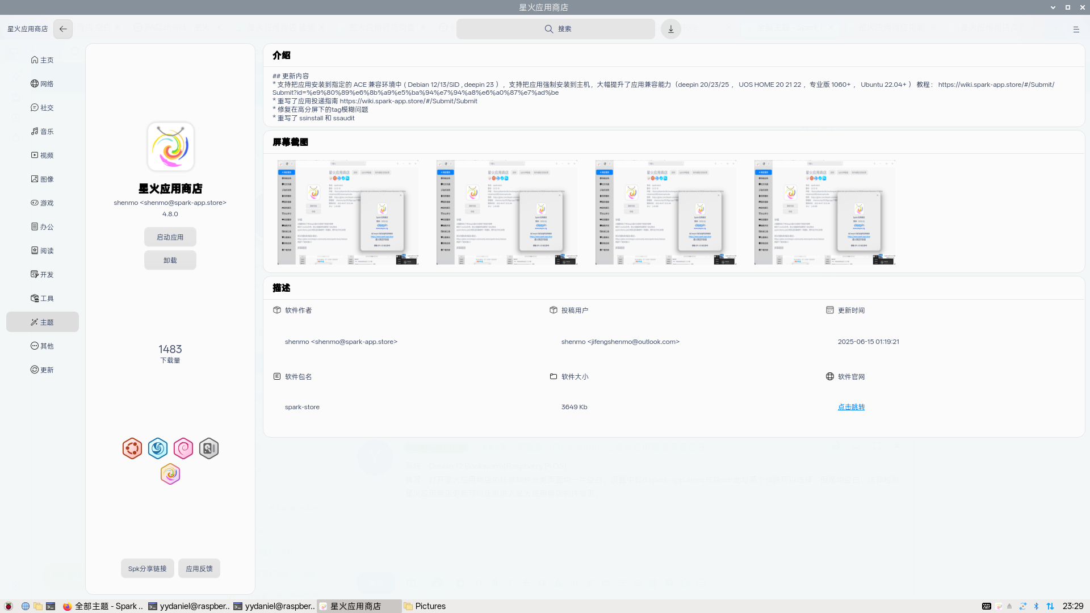Click the eject media tray icon
This screenshot has height=613, width=1090.
tap(1009, 606)
